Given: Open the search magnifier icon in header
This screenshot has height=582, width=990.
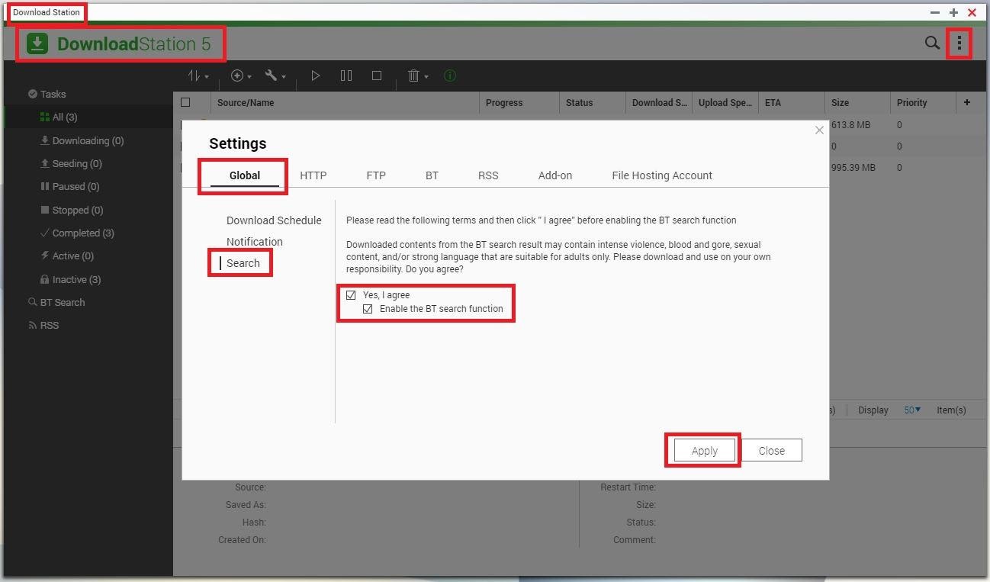Looking at the screenshot, I should tap(932, 43).
